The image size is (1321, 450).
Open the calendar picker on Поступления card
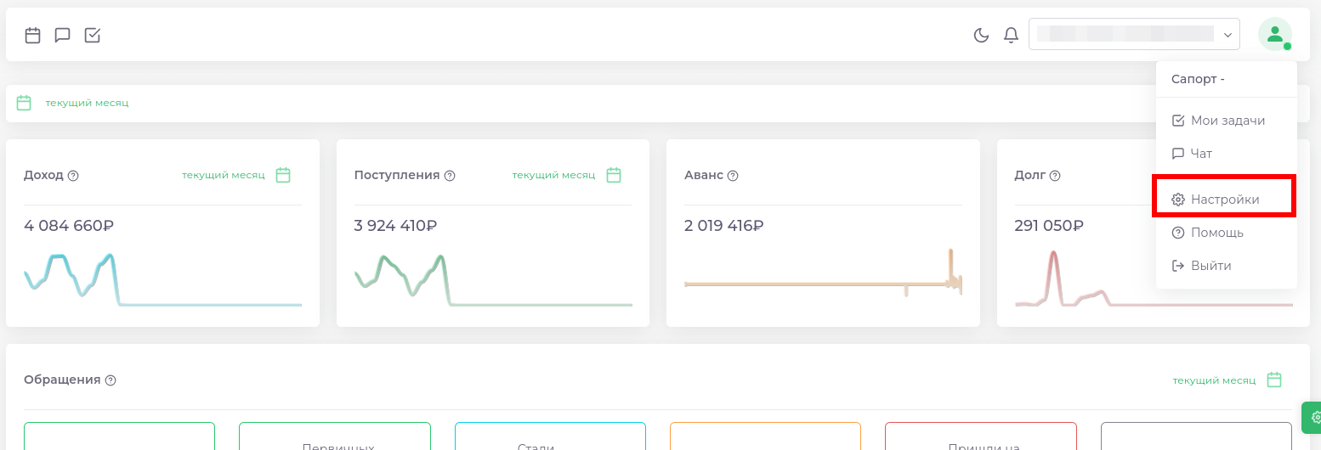click(614, 175)
